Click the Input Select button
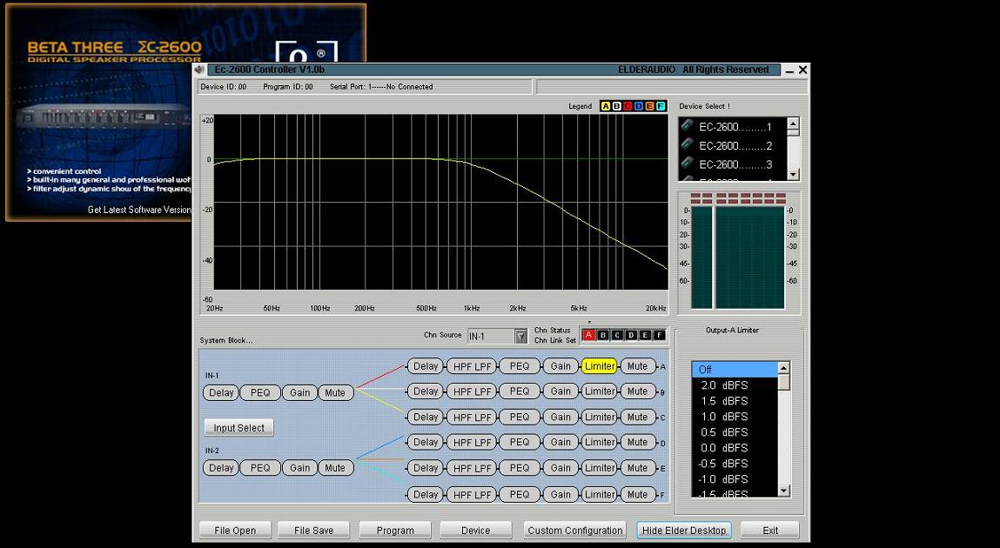Viewport: 1000px width, 548px height. pos(239,428)
